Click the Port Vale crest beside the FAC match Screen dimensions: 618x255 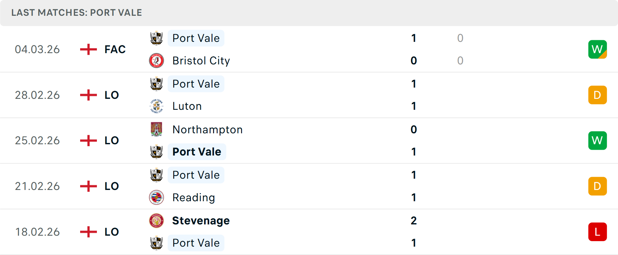[157, 38]
